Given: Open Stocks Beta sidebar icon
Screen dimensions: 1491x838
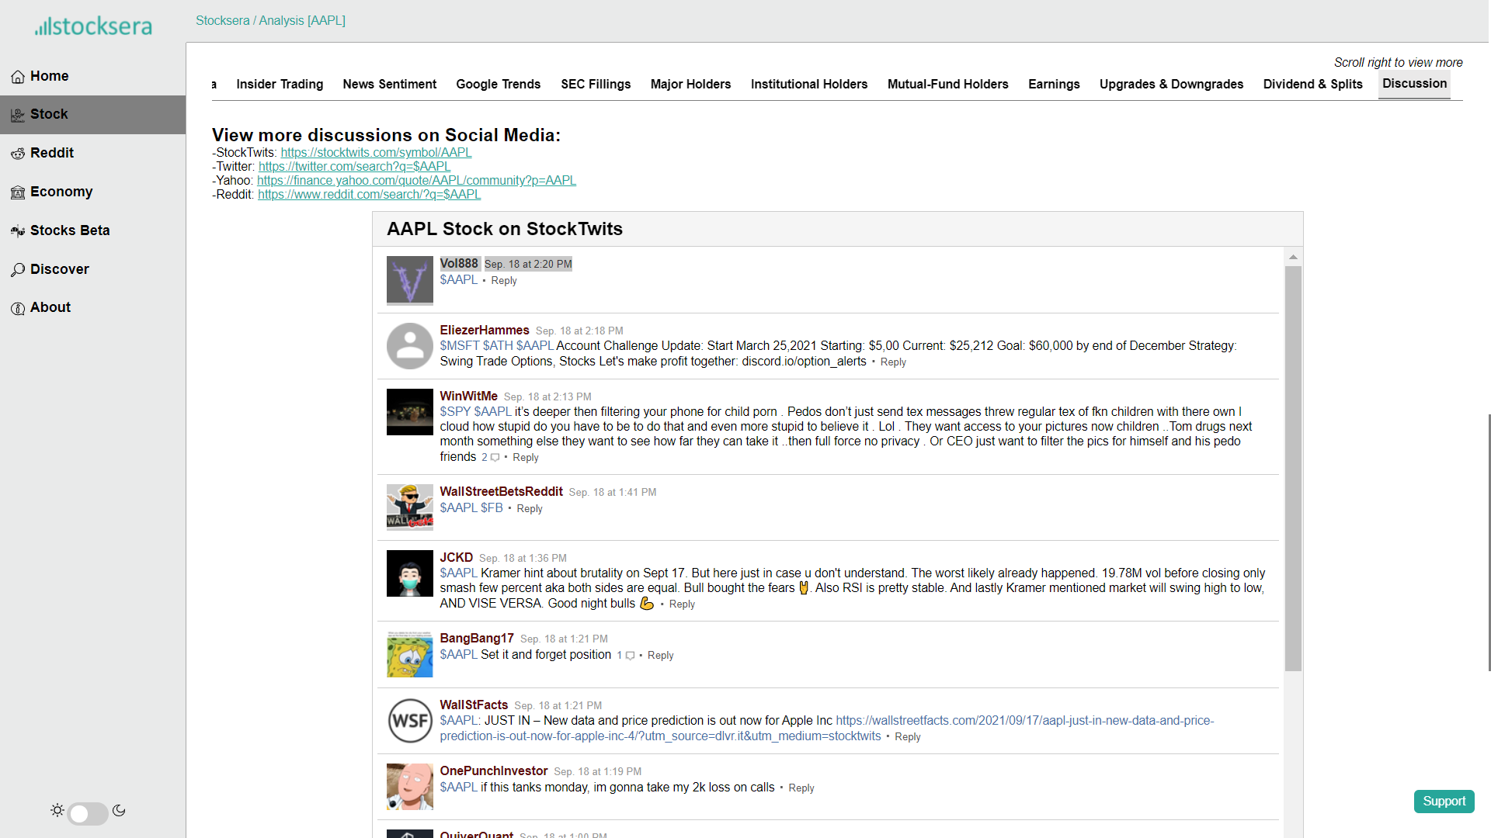Looking at the screenshot, I should coord(18,231).
